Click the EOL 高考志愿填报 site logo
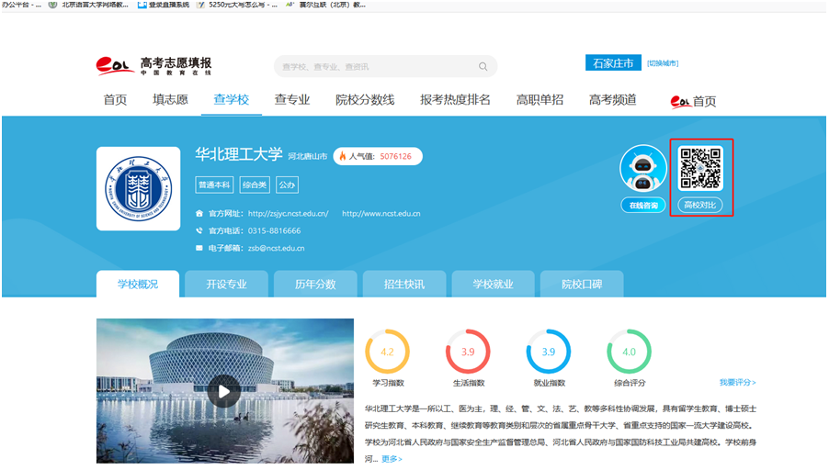The height and width of the screenshot is (470, 829). 153,66
